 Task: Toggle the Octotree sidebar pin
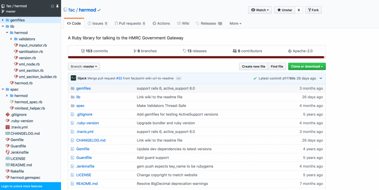(57, 6)
